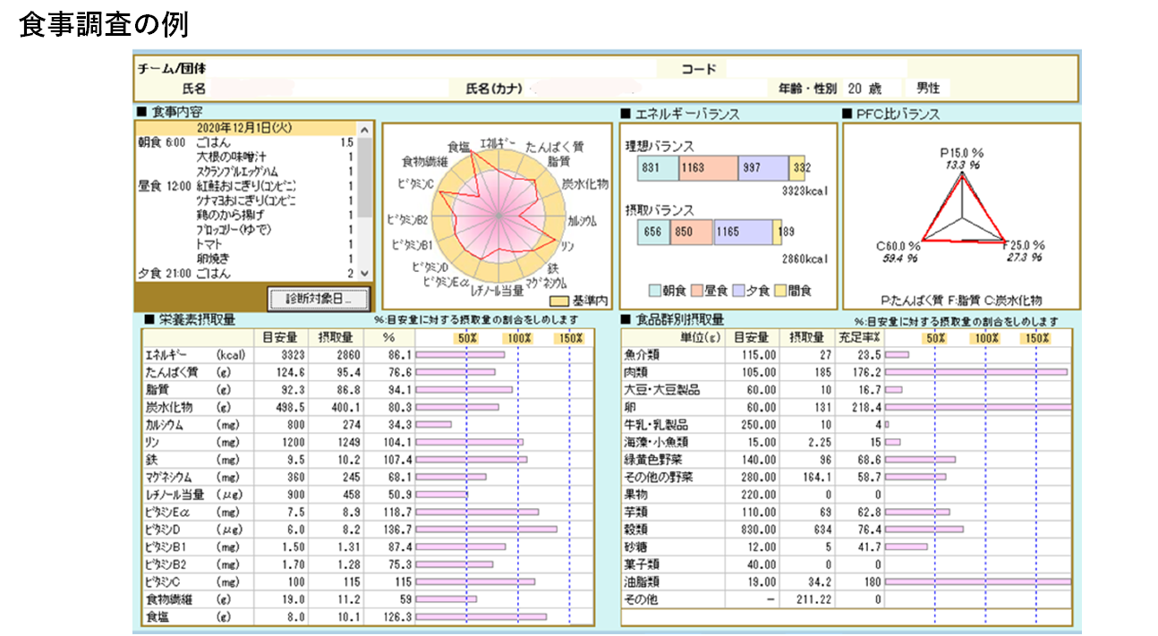The image size is (1158, 636).
Task: Select the 鉄 row in nutrient table
Action: [x=368, y=460]
